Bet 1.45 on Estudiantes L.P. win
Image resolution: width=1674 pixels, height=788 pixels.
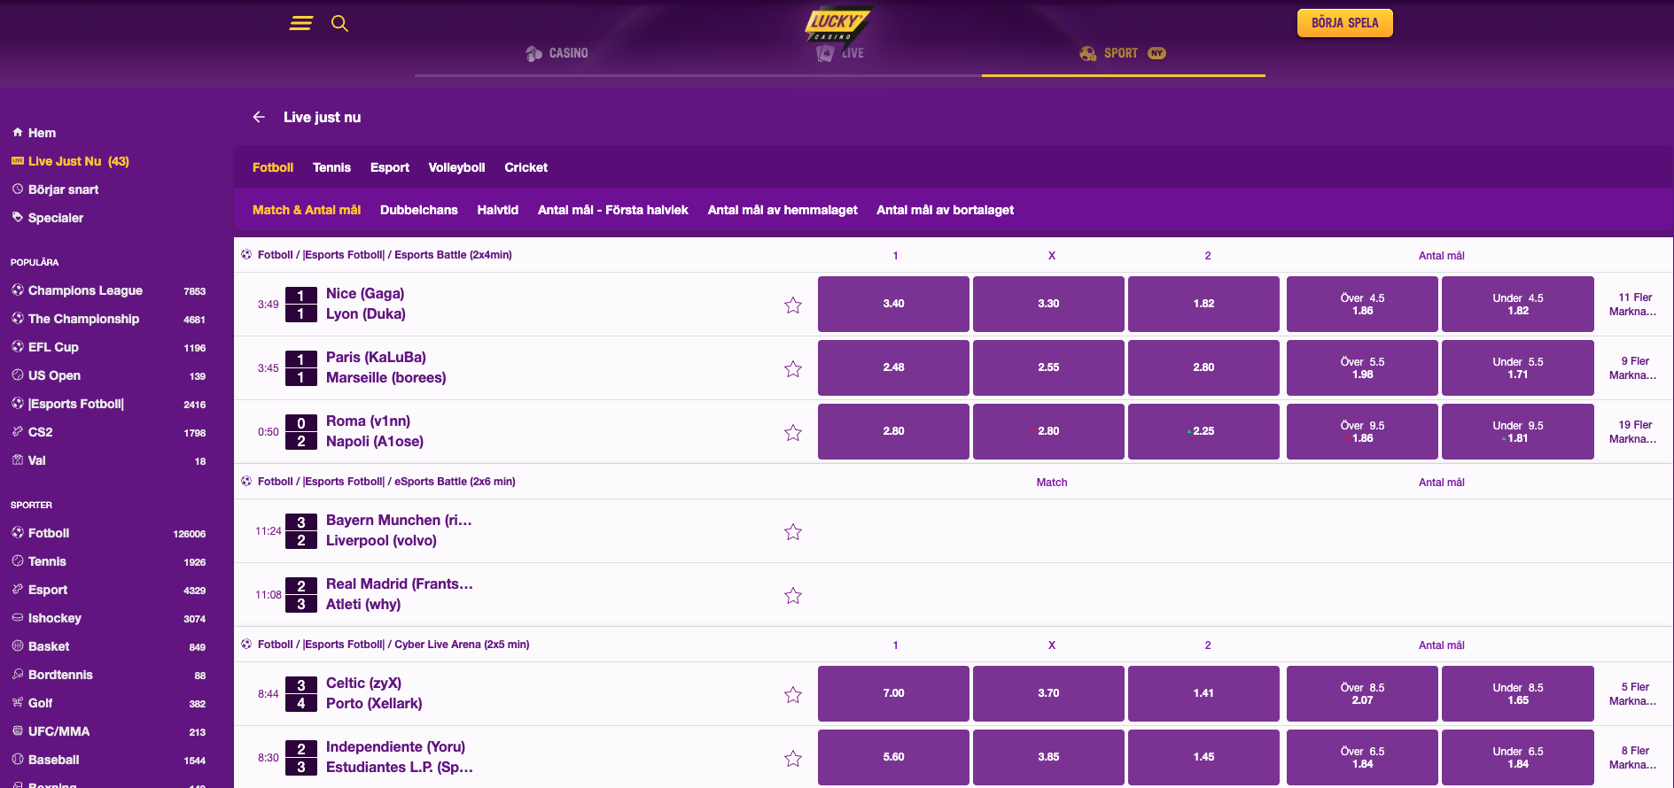click(1203, 757)
